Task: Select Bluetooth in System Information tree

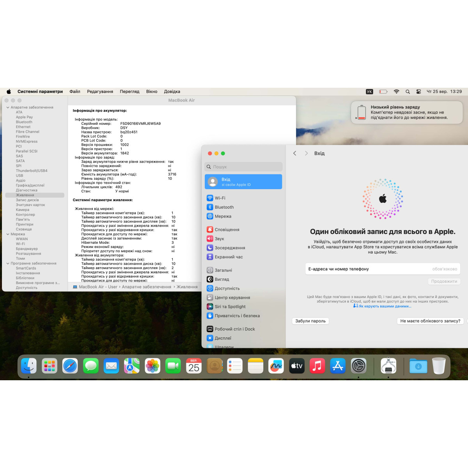Action: point(24,122)
